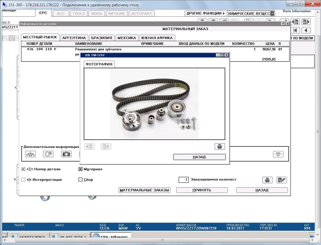Click price 18267,50 in the table
The width and height of the screenshot is (321, 245).
[x=269, y=49]
